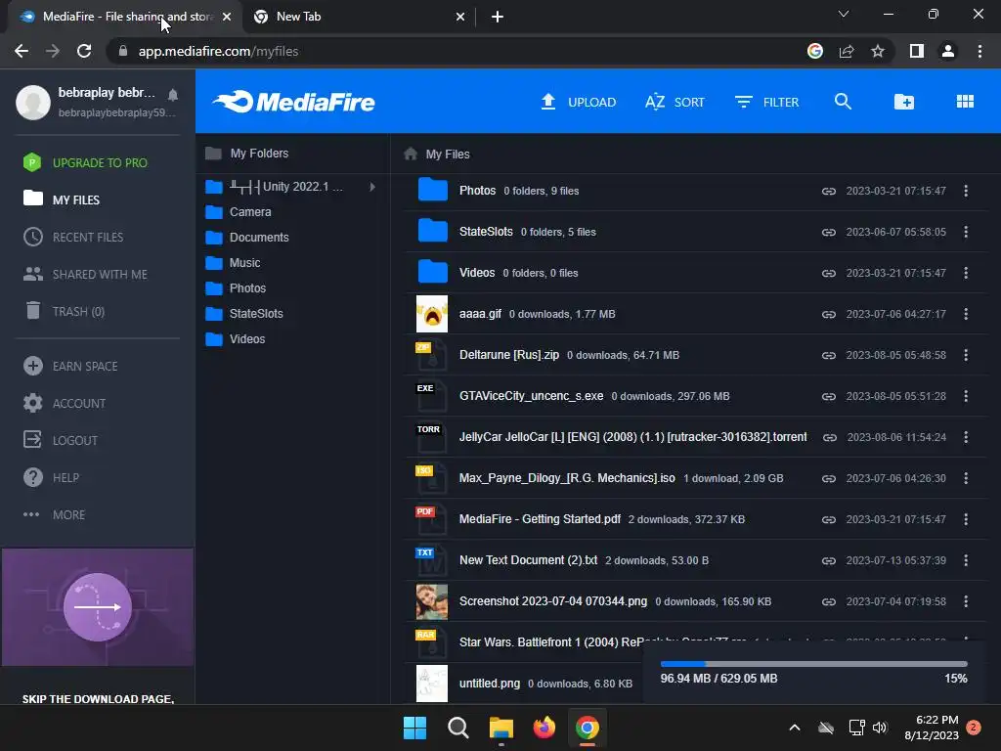This screenshot has height=751, width=1001.
Task: Open Chrome side panel icon
Action: pyautogui.click(x=917, y=51)
